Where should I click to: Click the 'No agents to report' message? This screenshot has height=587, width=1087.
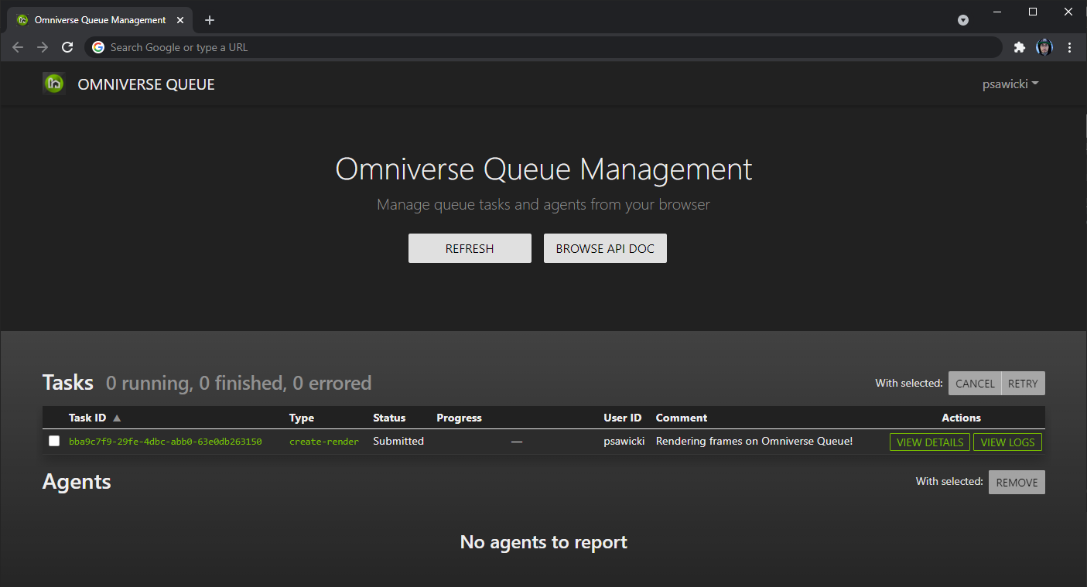(543, 542)
